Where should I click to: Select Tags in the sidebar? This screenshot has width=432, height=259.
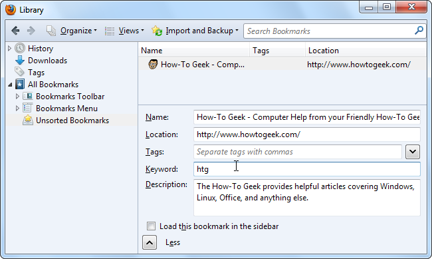click(x=36, y=73)
